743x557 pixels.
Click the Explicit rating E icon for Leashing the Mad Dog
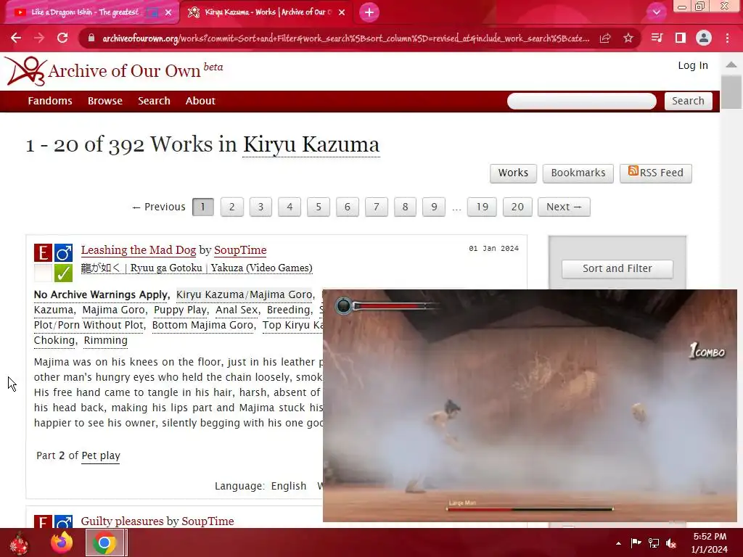43,253
